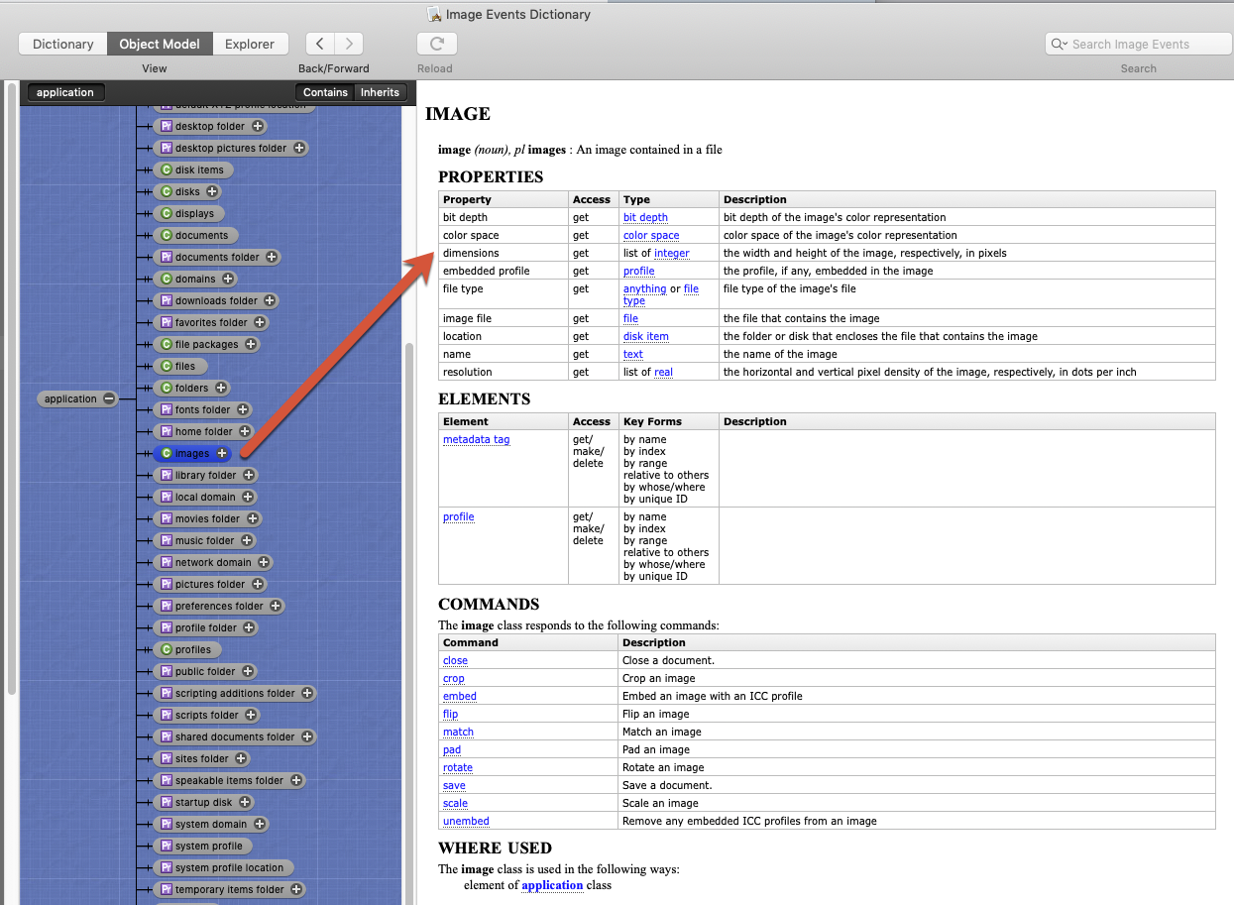Click the class icon beside displays
This screenshot has width=1234, height=905.
click(x=167, y=214)
